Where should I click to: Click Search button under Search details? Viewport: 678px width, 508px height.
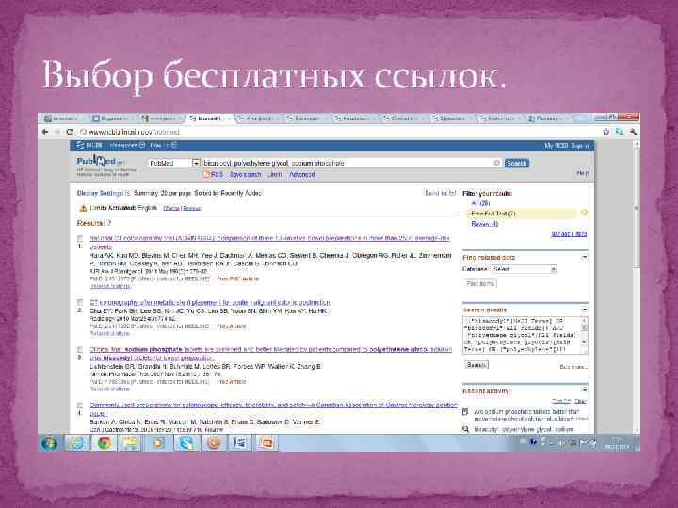(x=476, y=365)
